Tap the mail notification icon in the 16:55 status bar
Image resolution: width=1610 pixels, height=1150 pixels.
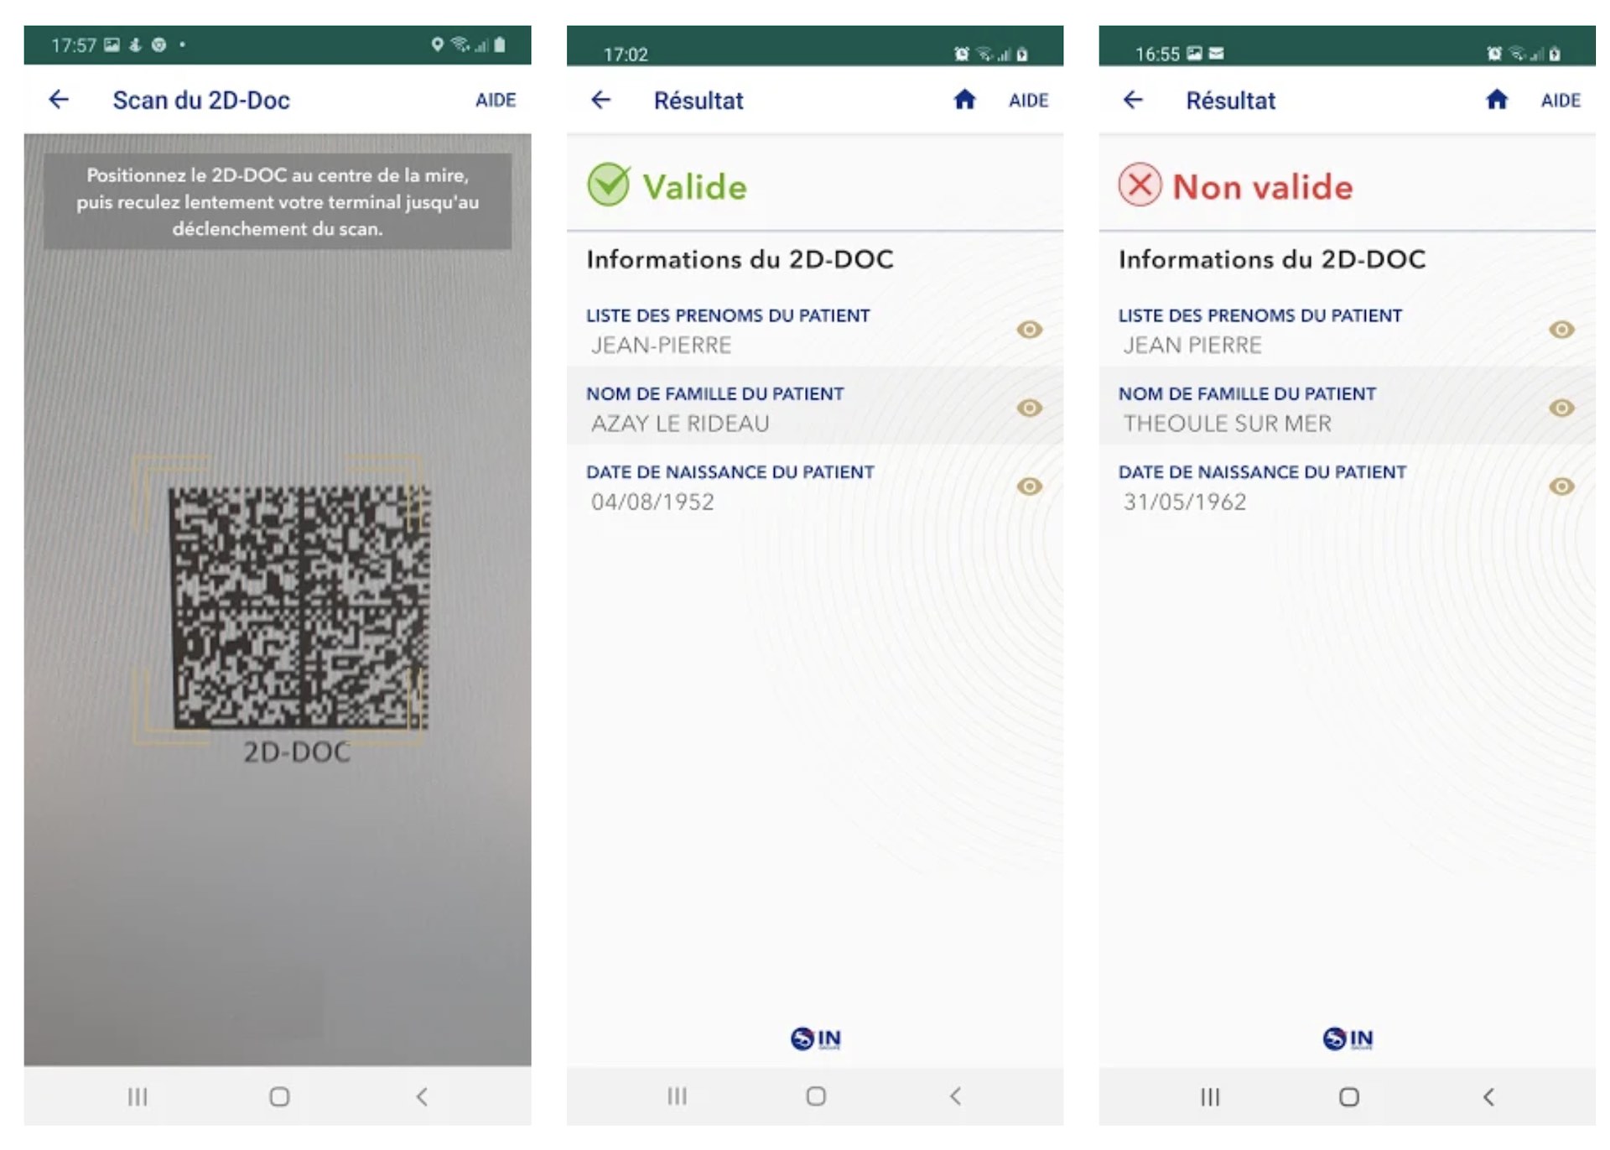coord(1216,54)
